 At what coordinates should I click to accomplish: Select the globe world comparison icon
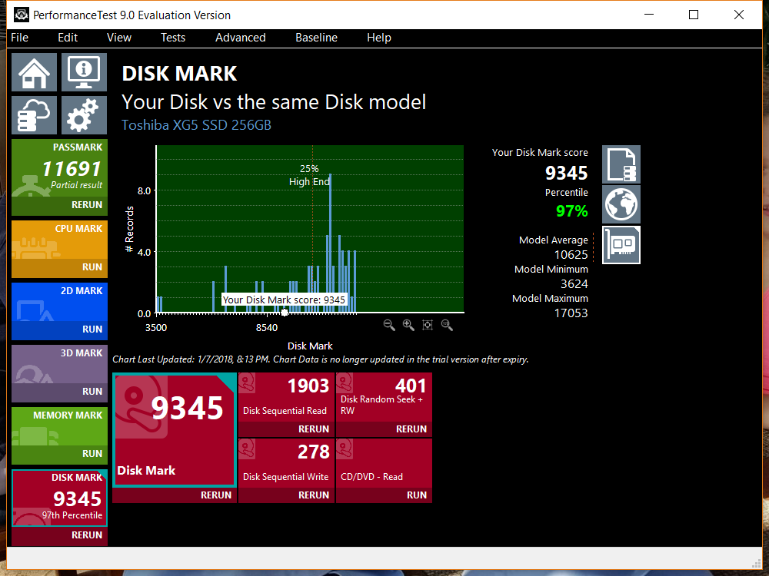coord(621,204)
